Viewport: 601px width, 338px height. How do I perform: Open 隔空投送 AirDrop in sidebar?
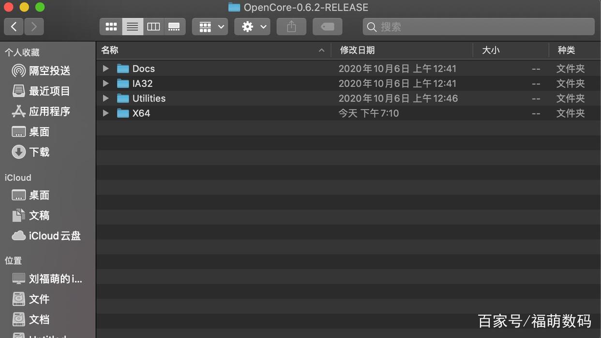pyautogui.click(x=41, y=71)
